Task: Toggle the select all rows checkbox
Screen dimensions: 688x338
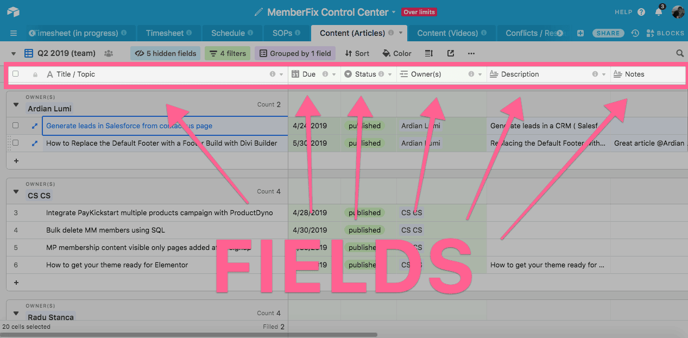Action: (x=15, y=74)
